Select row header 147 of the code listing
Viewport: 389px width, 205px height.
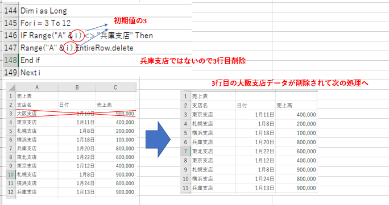tap(11, 48)
